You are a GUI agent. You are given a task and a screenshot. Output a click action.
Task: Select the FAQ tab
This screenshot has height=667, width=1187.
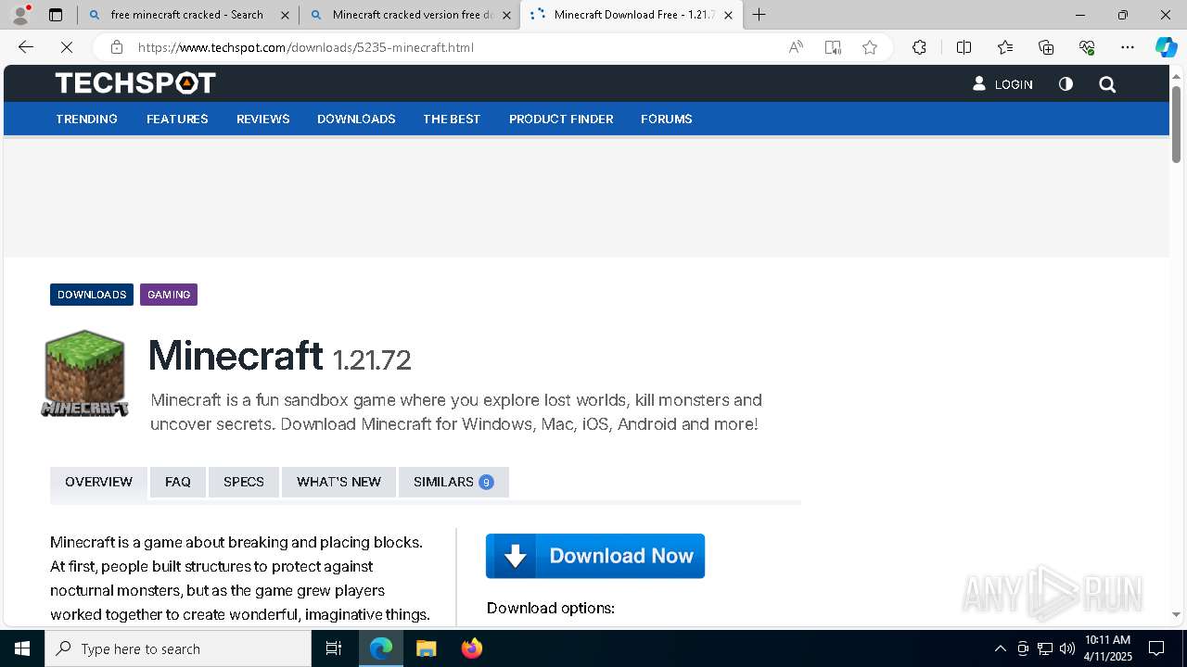[178, 482]
